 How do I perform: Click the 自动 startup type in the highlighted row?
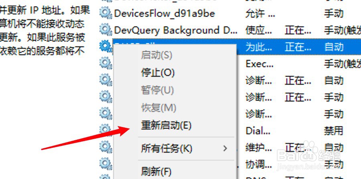tap(334, 47)
